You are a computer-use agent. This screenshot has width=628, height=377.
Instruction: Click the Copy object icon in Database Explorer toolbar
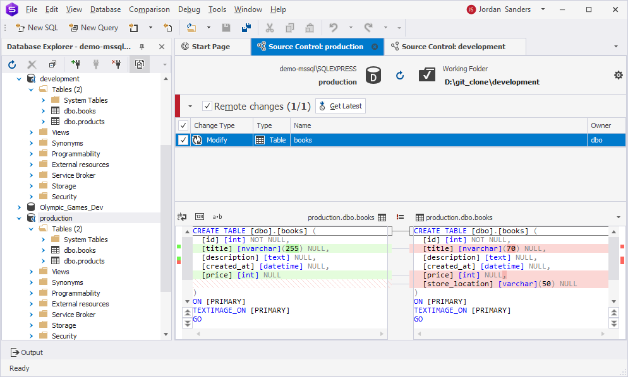(x=140, y=64)
